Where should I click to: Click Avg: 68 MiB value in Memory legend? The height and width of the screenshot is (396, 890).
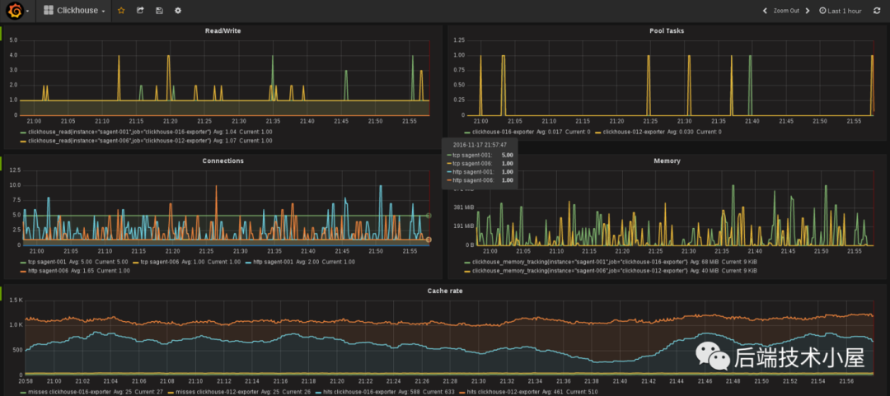[x=704, y=262]
